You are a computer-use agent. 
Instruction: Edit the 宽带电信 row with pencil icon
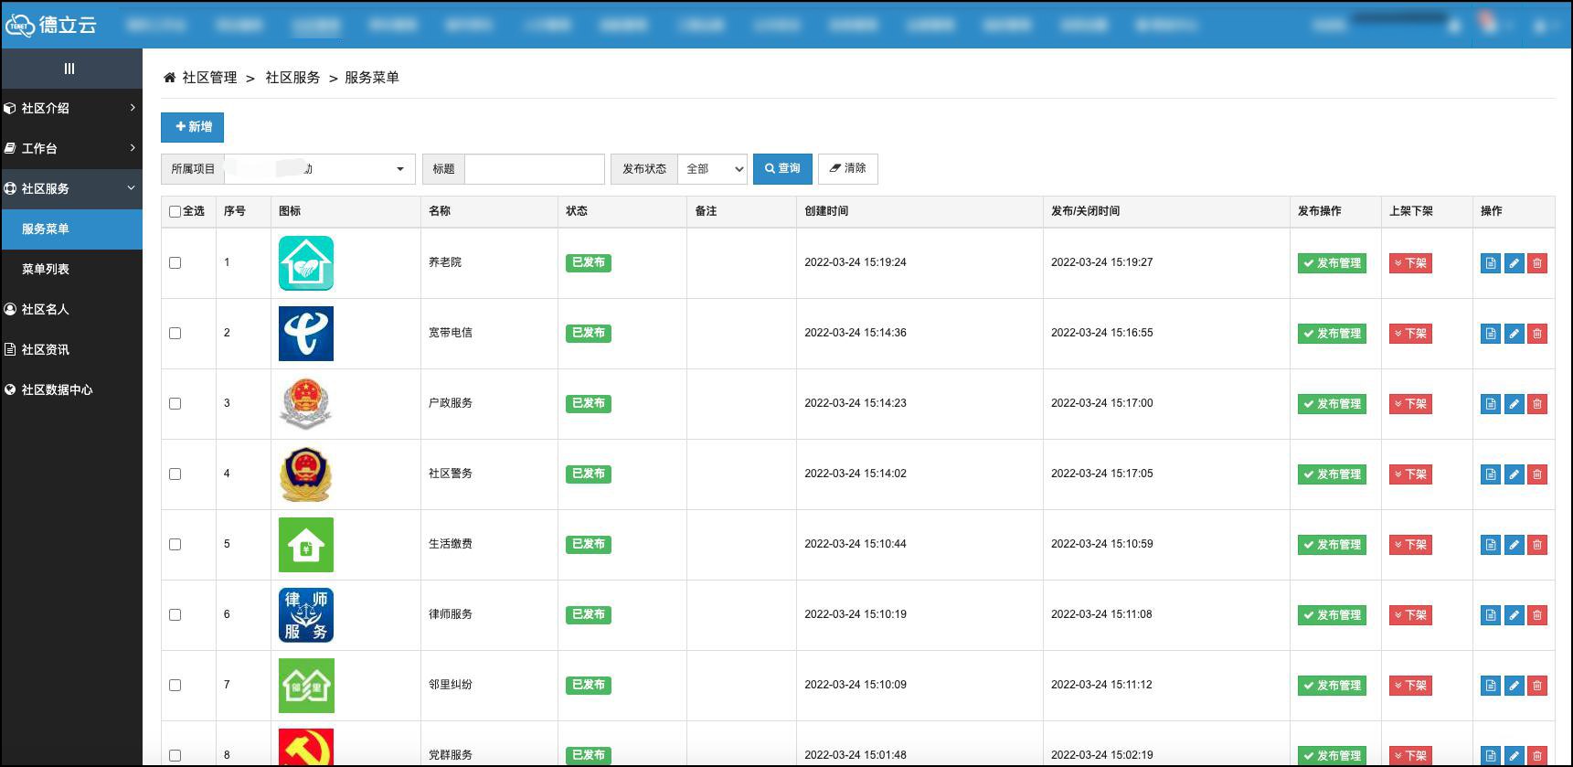1515,334
